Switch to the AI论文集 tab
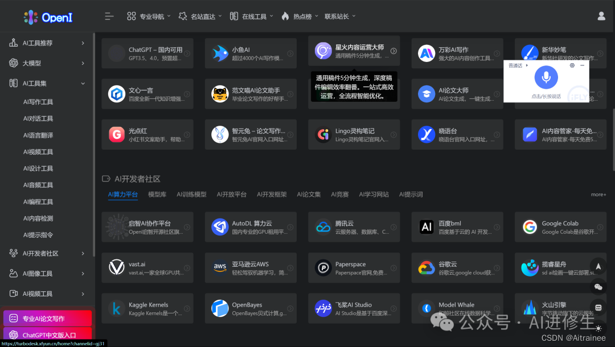The width and height of the screenshot is (615, 347). tap(309, 195)
